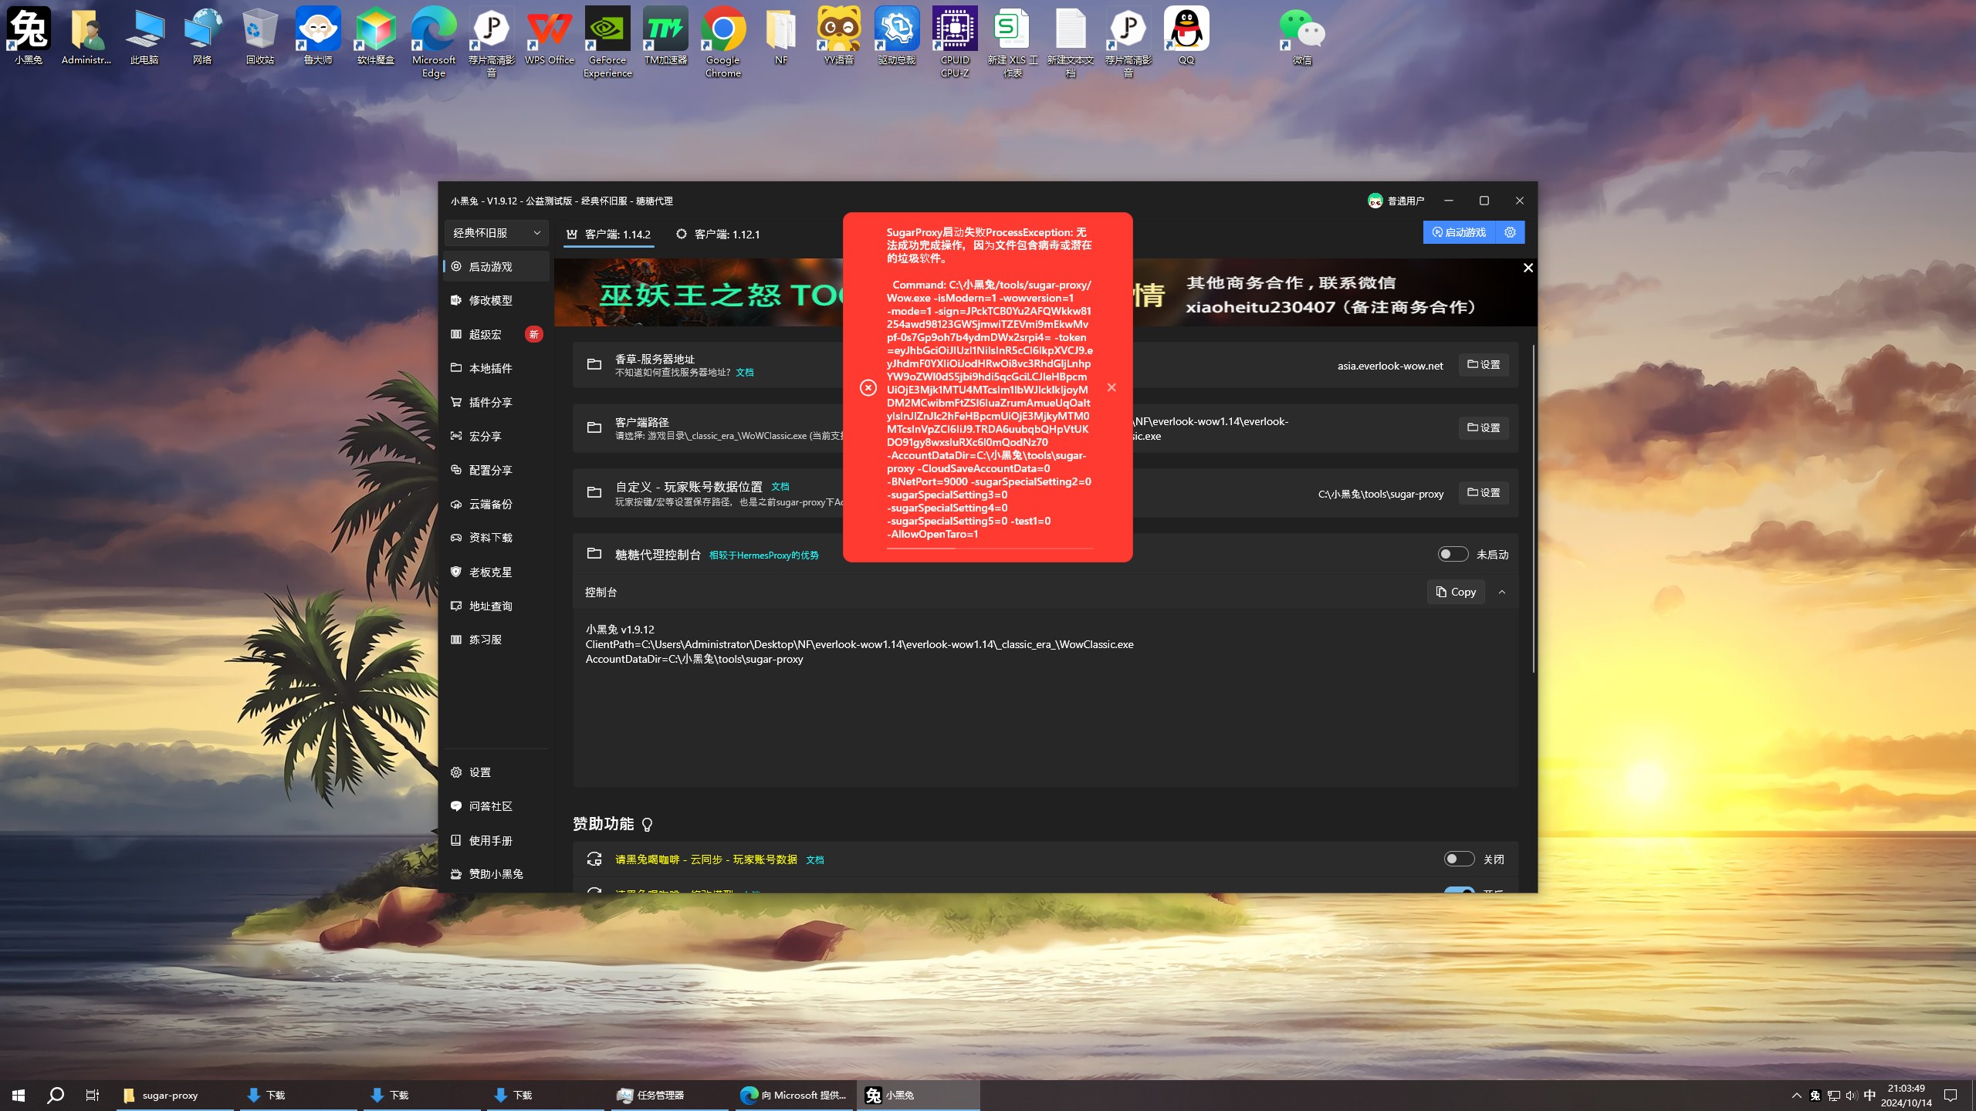Open 宏分享 sidebar item

click(496, 436)
